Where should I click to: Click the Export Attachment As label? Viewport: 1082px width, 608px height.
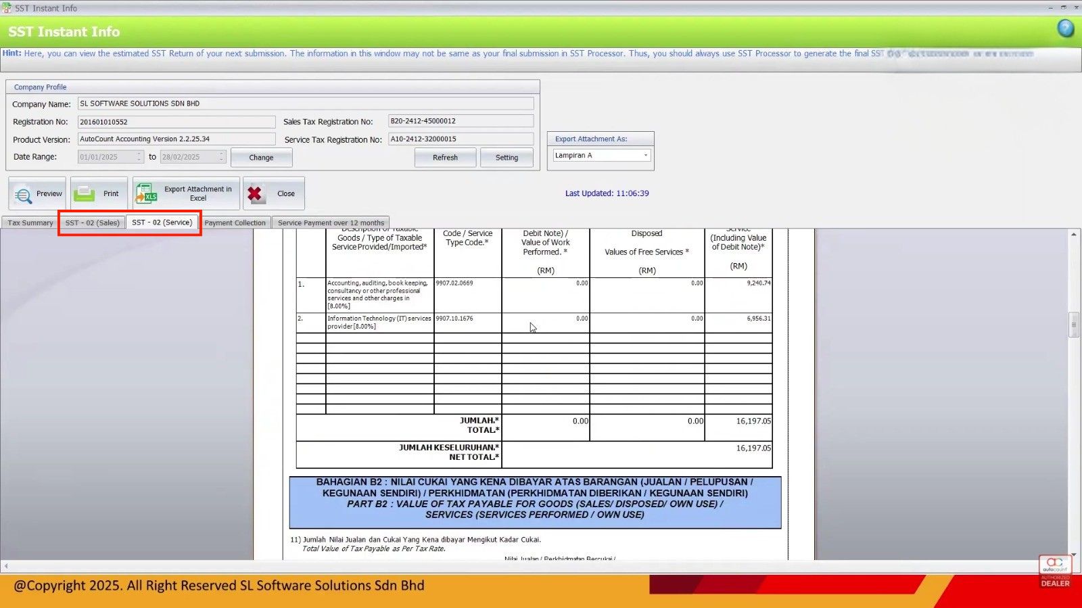click(591, 139)
